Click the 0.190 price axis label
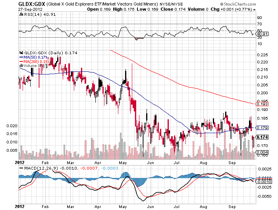 click(263, 110)
